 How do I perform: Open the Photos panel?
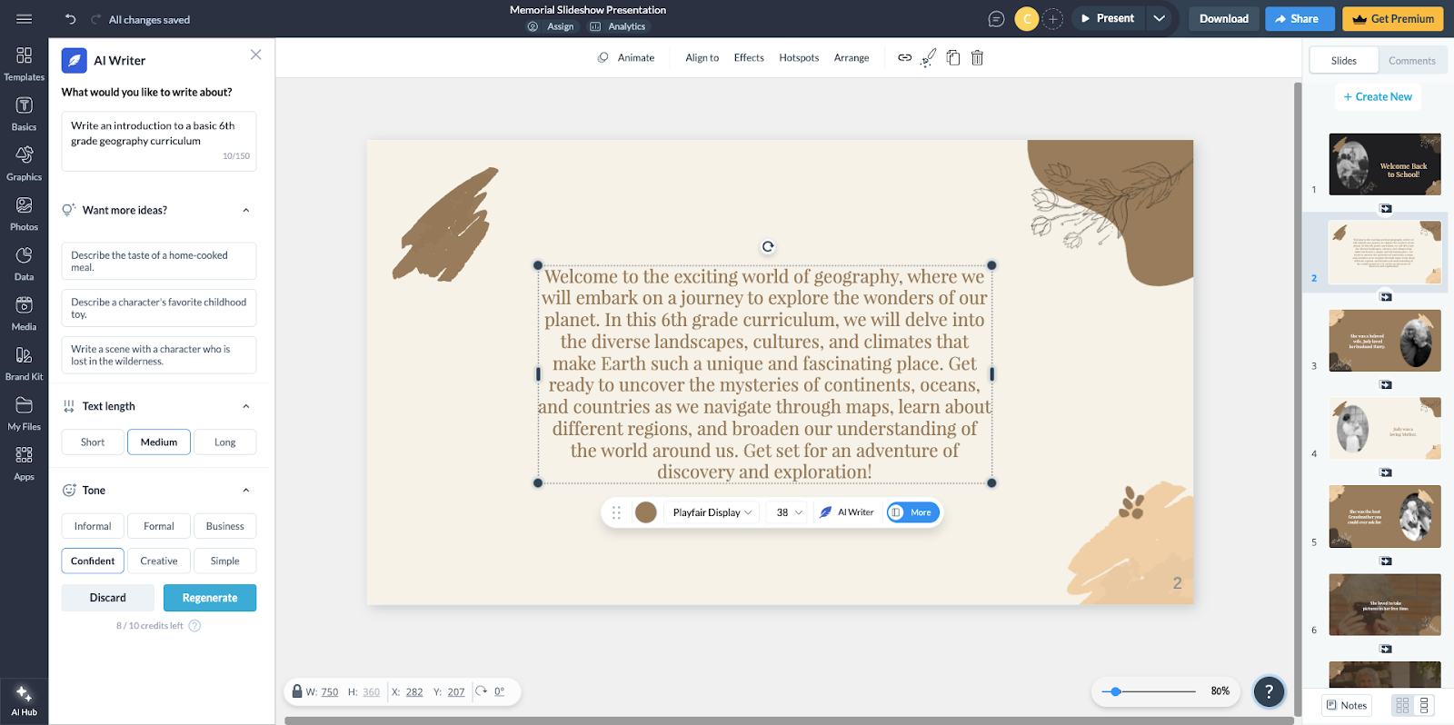[24, 214]
